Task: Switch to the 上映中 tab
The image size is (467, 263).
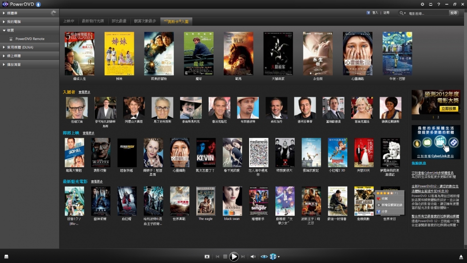Action: click(x=69, y=21)
